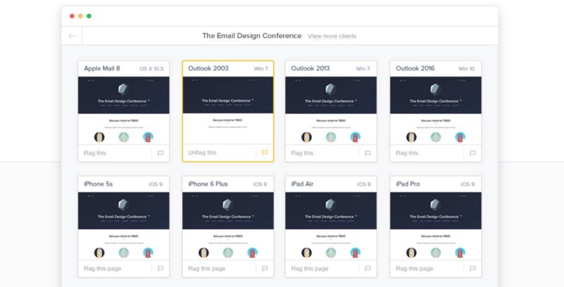Click the flag icon on iPhone 5s card

(x=161, y=269)
